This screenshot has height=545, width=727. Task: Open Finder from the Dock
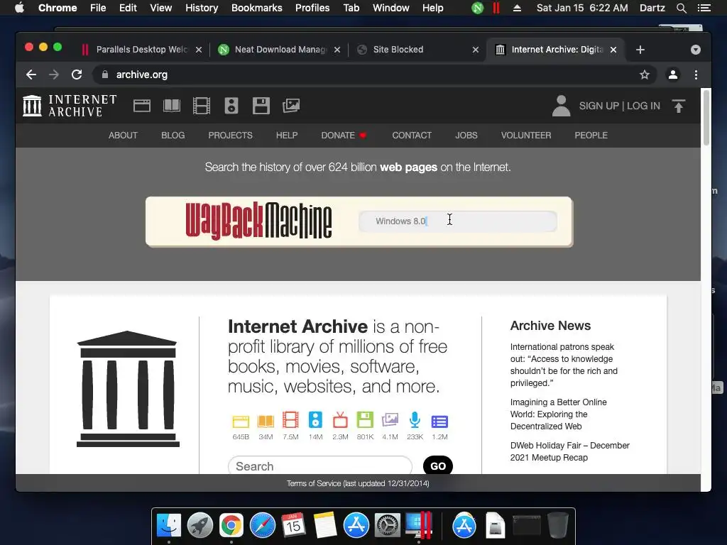coord(169,525)
